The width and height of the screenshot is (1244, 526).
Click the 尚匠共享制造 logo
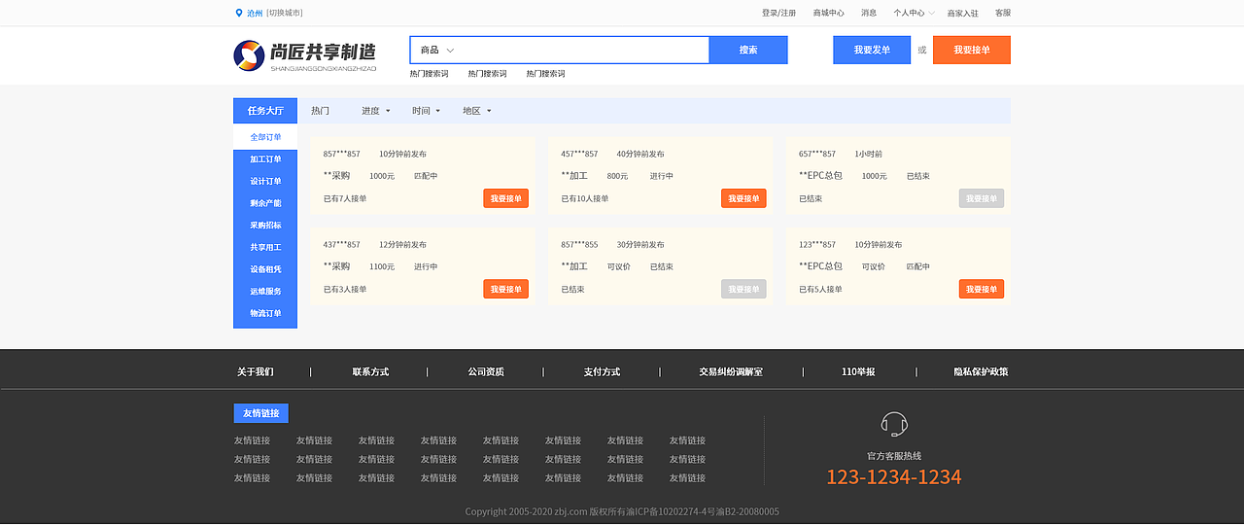coord(305,55)
